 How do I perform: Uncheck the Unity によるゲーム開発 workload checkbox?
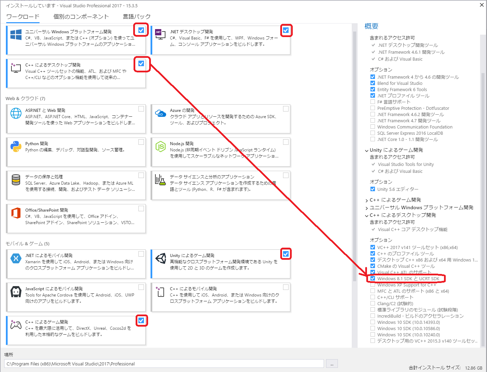(286, 254)
